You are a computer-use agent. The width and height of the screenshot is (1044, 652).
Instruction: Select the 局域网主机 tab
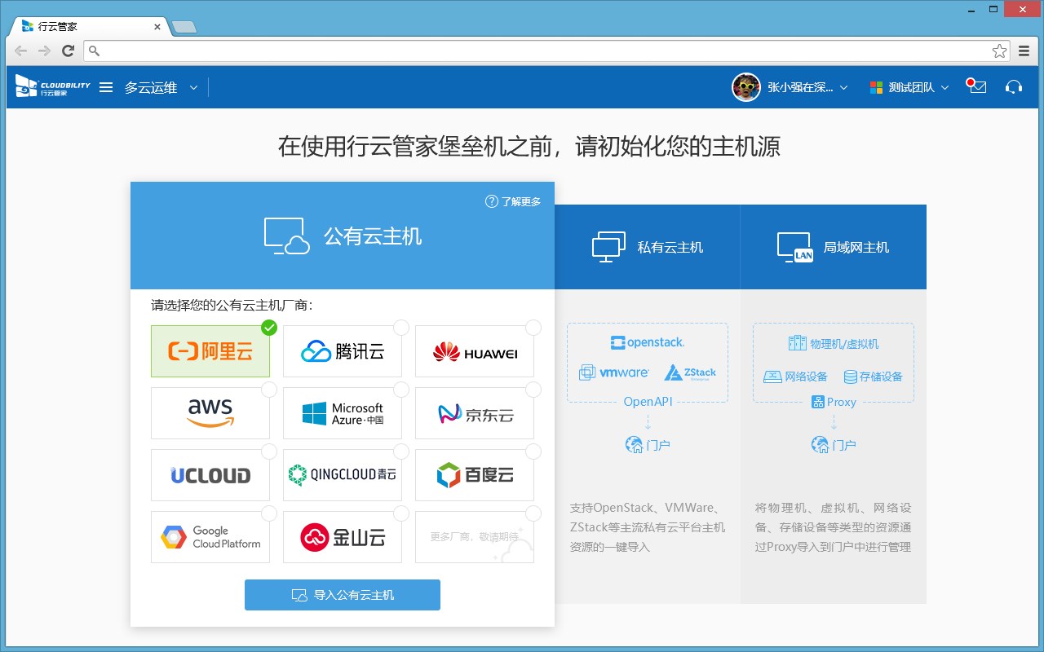[x=834, y=247]
